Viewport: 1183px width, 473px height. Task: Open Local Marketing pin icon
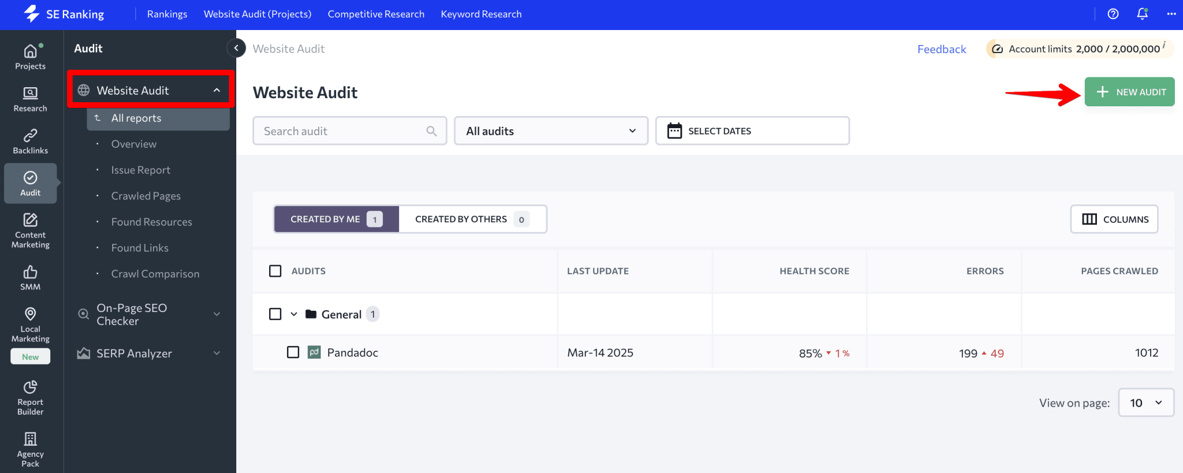pos(30,324)
